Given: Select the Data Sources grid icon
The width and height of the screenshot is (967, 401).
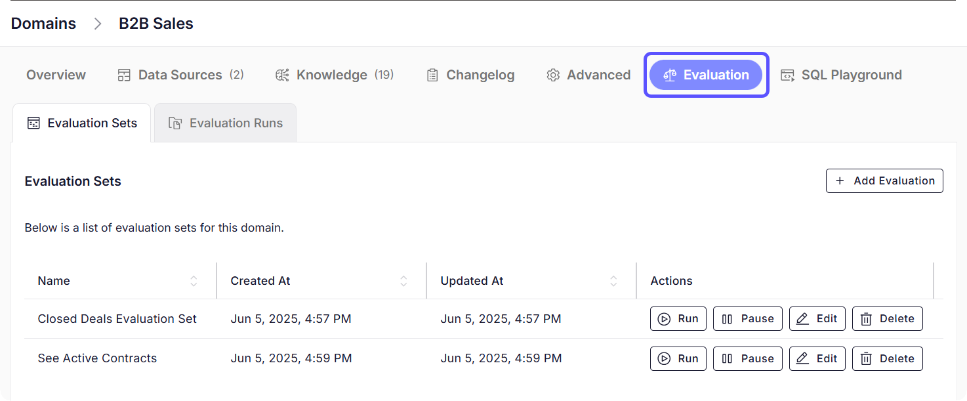Looking at the screenshot, I should tap(124, 75).
